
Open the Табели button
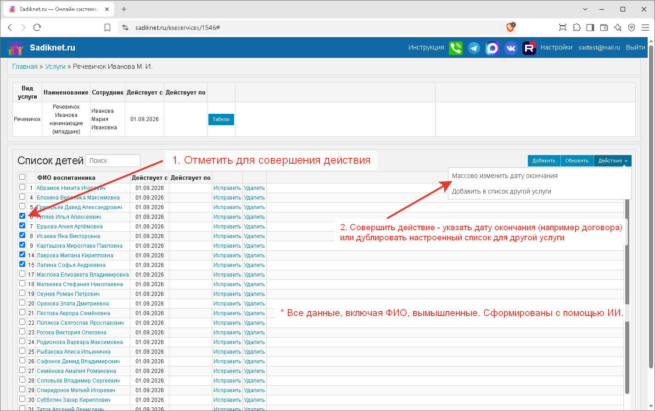[221, 119]
